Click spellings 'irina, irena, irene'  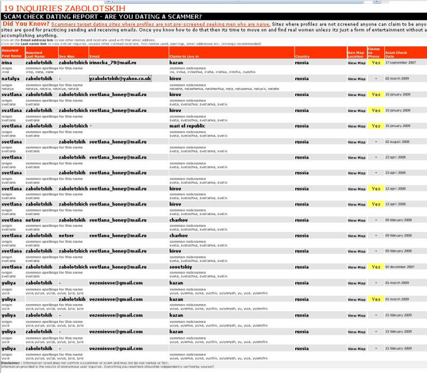click(x=39, y=72)
